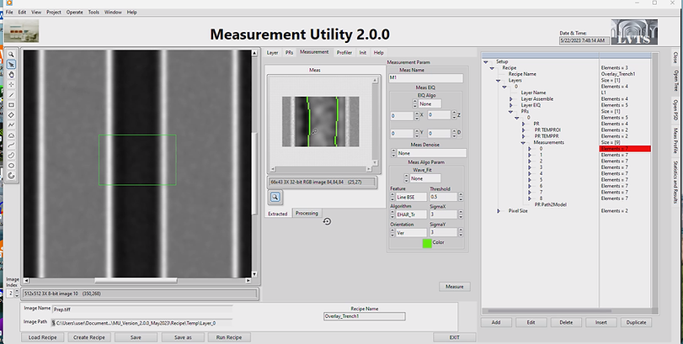This screenshot has width=683, height=344.
Task: Select the Zoom magnifier tool in the palette
Action: coord(11,55)
